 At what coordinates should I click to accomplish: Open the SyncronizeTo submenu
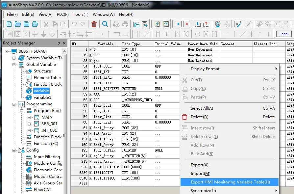(x=230, y=190)
